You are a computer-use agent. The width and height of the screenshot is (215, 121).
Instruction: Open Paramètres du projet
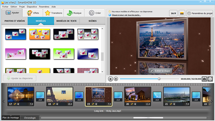coord(200,13)
